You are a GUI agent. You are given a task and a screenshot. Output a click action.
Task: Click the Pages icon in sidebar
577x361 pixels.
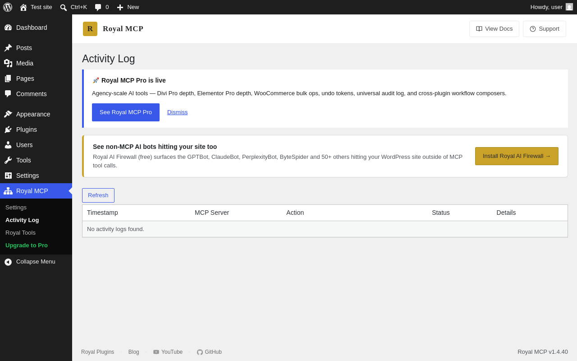click(x=8, y=79)
